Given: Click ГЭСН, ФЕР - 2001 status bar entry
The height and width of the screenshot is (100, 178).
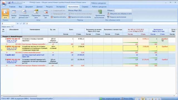Looking at the screenshot, I should [x=15, y=99].
